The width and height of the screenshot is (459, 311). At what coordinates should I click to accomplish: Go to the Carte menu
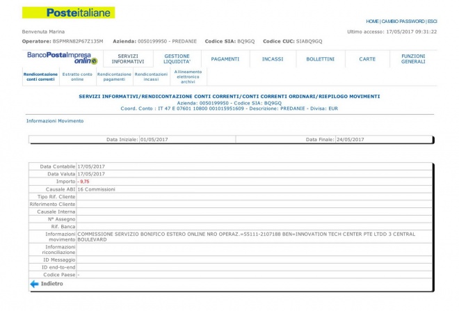tap(367, 59)
